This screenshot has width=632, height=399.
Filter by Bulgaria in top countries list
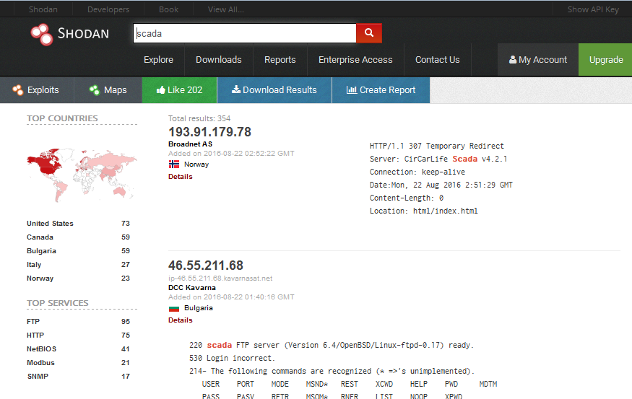[41, 251]
